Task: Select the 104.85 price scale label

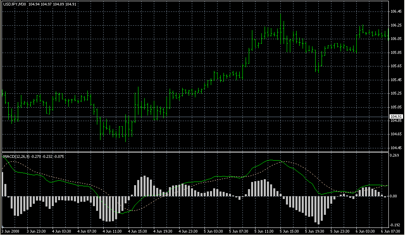Action: (x=396, y=121)
